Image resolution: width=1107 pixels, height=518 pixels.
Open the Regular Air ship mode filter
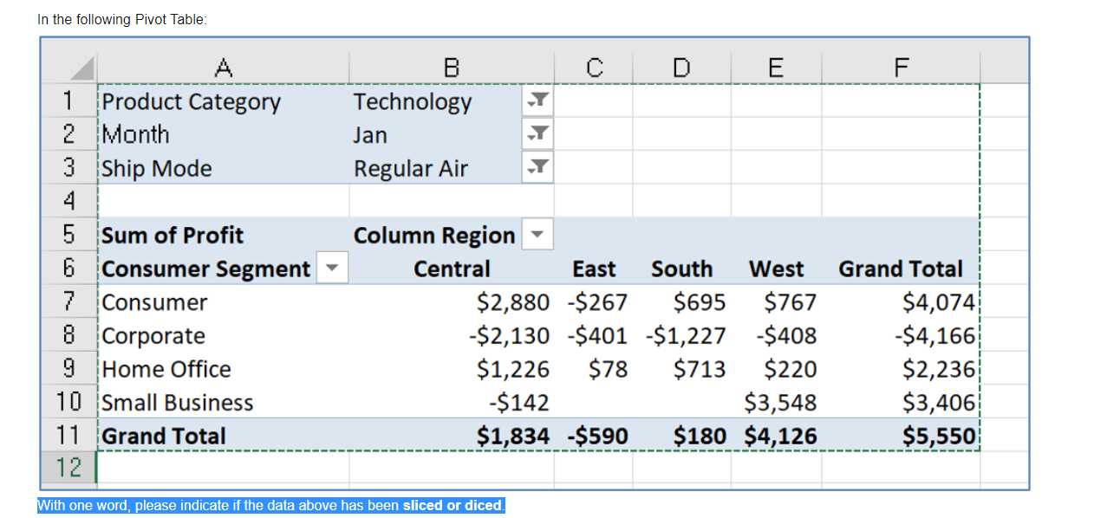pyautogui.click(x=536, y=167)
